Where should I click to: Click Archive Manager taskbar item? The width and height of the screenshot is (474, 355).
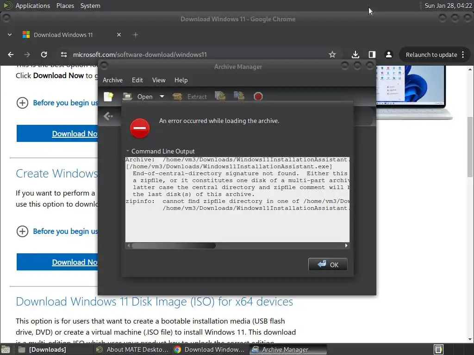coord(288,349)
